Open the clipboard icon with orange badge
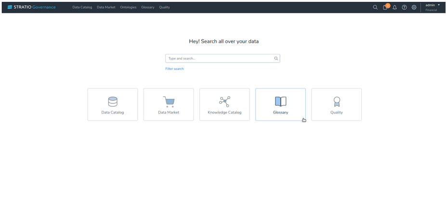The height and width of the screenshot is (200, 446). [385, 7]
